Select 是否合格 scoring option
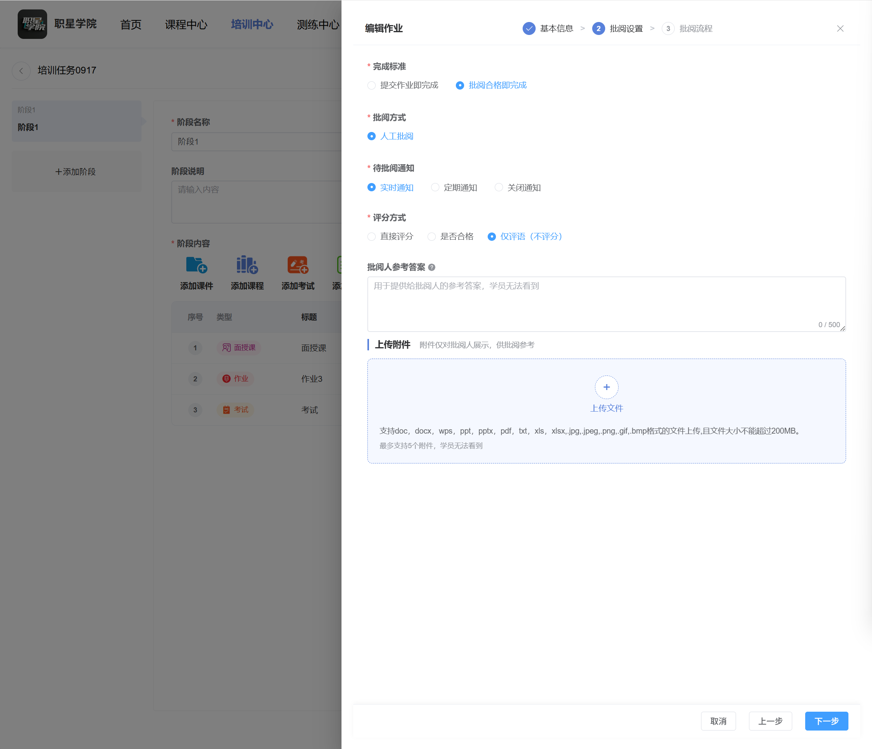The height and width of the screenshot is (749, 872). pyautogui.click(x=450, y=236)
